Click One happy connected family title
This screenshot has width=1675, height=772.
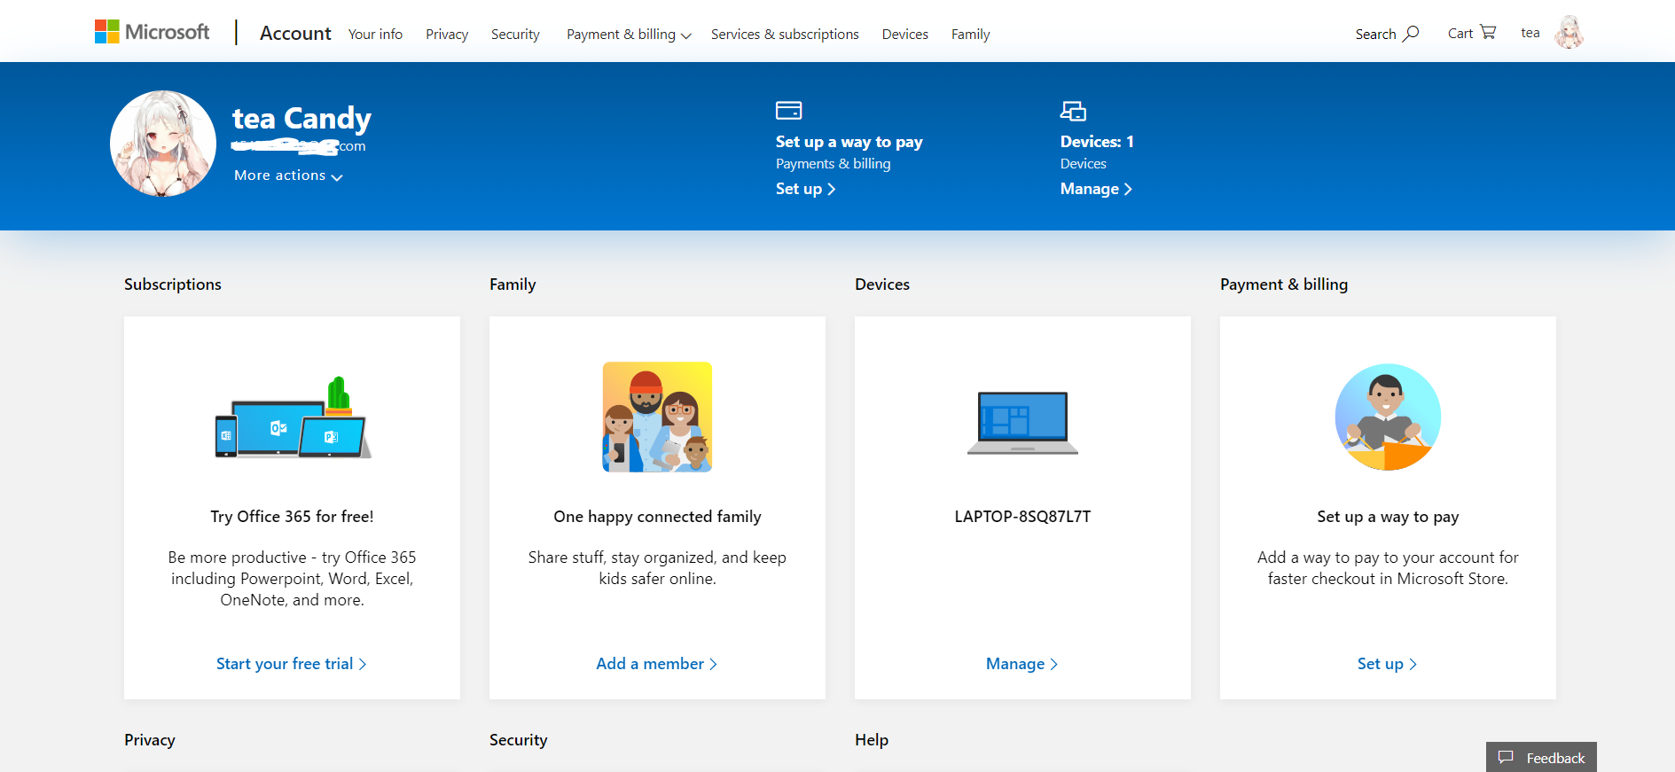(x=657, y=517)
